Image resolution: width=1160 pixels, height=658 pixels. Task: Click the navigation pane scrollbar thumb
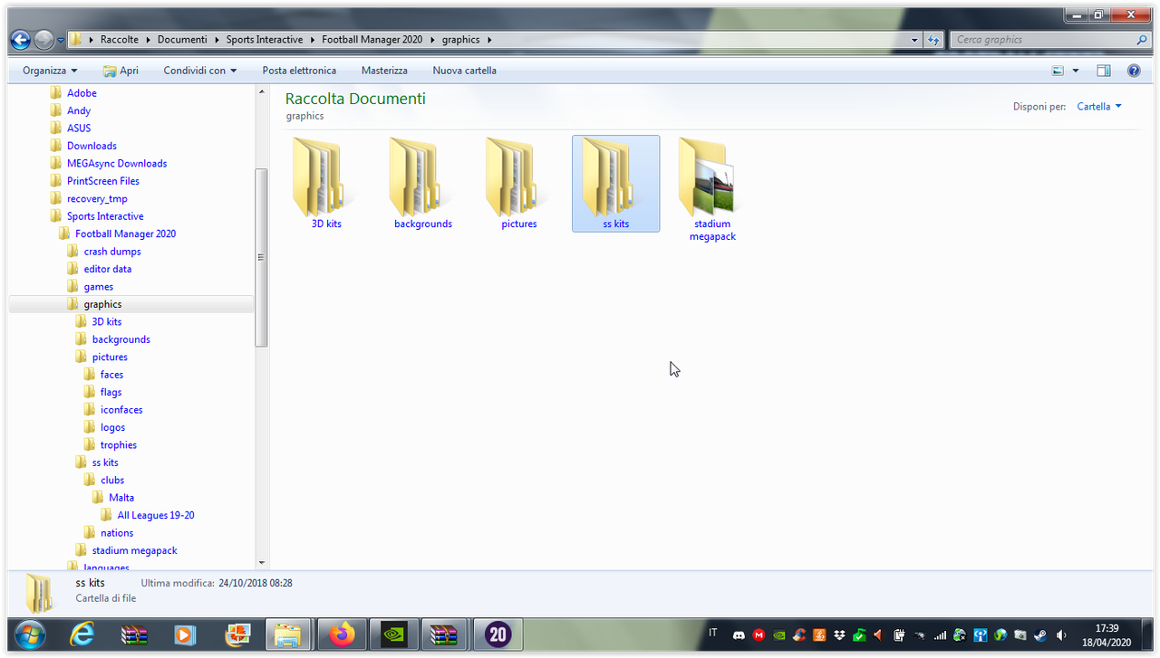(x=262, y=257)
